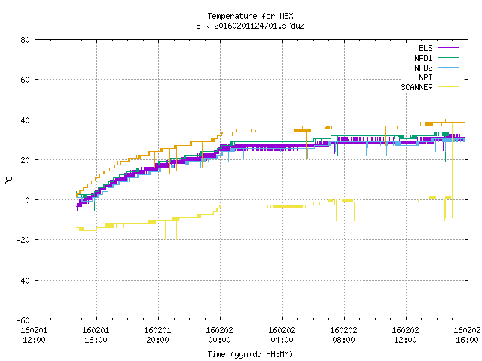Click the x-axis label 160201 20:00
The width and height of the screenshot is (482, 361).
click(x=157, y=335)
